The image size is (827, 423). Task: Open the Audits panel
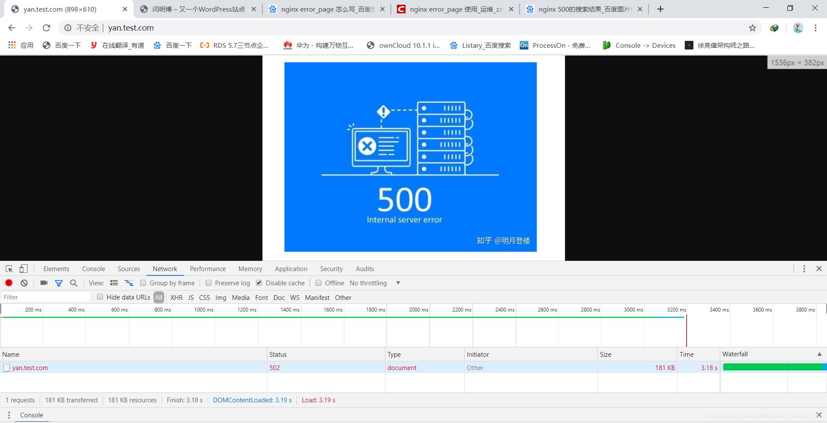365,269
